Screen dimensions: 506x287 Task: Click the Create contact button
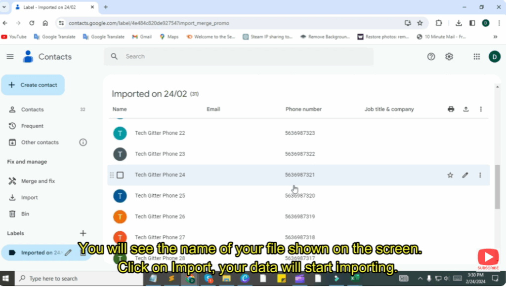[33, 85]
